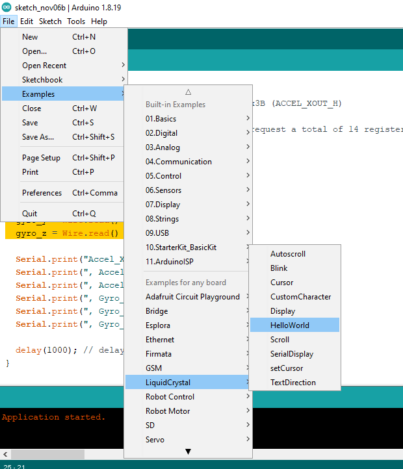Click the delay(1000); code line
The height and width of the screenshot is (469, 403).
70,350
